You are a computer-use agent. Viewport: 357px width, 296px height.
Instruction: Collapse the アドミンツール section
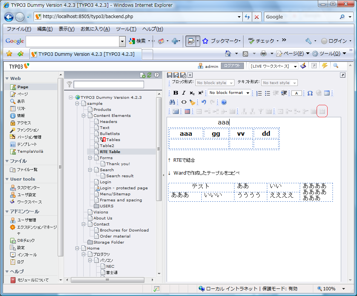(7, 212)
